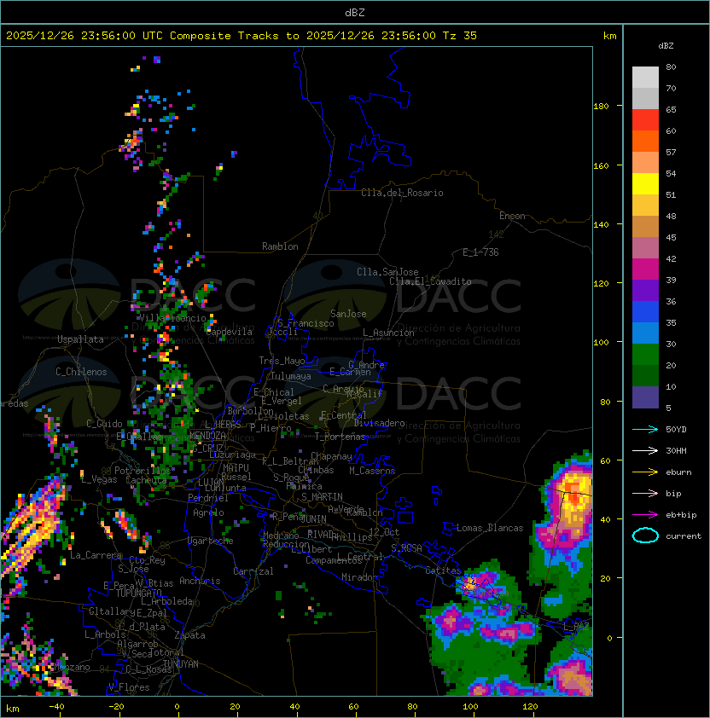Select the 'L_Asuncion' map label
Image resolution: width=710 pixels, height=718 pixels.
(388, 333)
